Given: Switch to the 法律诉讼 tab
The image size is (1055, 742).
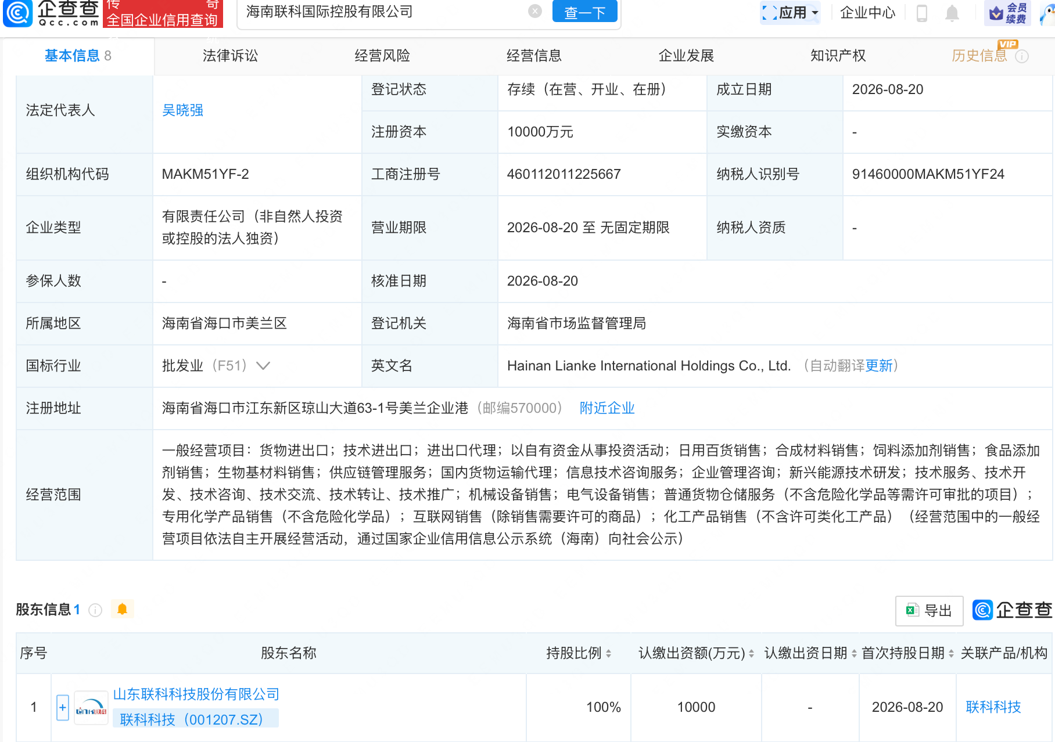Looking at the screenshot, I should coord(230,56).
